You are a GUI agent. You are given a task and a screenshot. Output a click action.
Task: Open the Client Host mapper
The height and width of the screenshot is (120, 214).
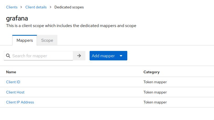tap(15, 92)
